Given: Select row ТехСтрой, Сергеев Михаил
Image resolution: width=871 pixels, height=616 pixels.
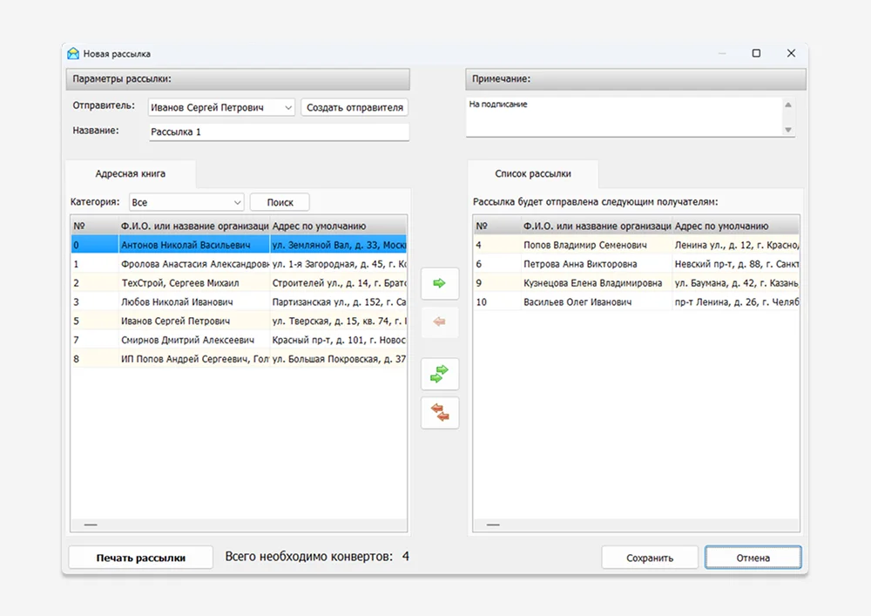Looking at the screenshot, I should pyautogui.click(x=239, y=282).
